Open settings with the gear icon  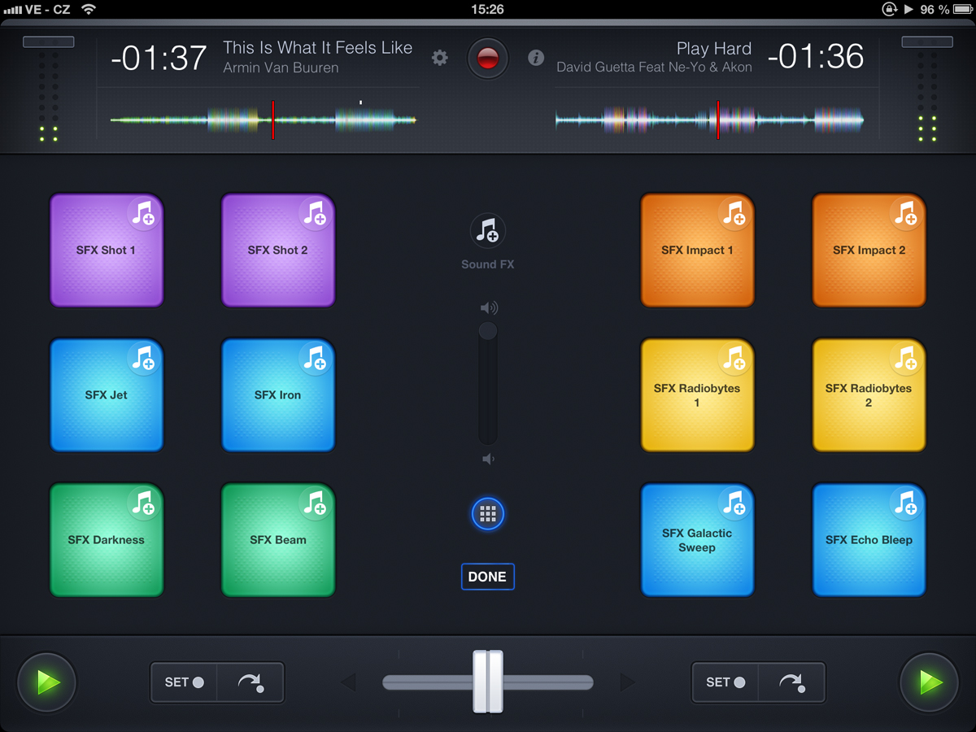click(440, 58)
